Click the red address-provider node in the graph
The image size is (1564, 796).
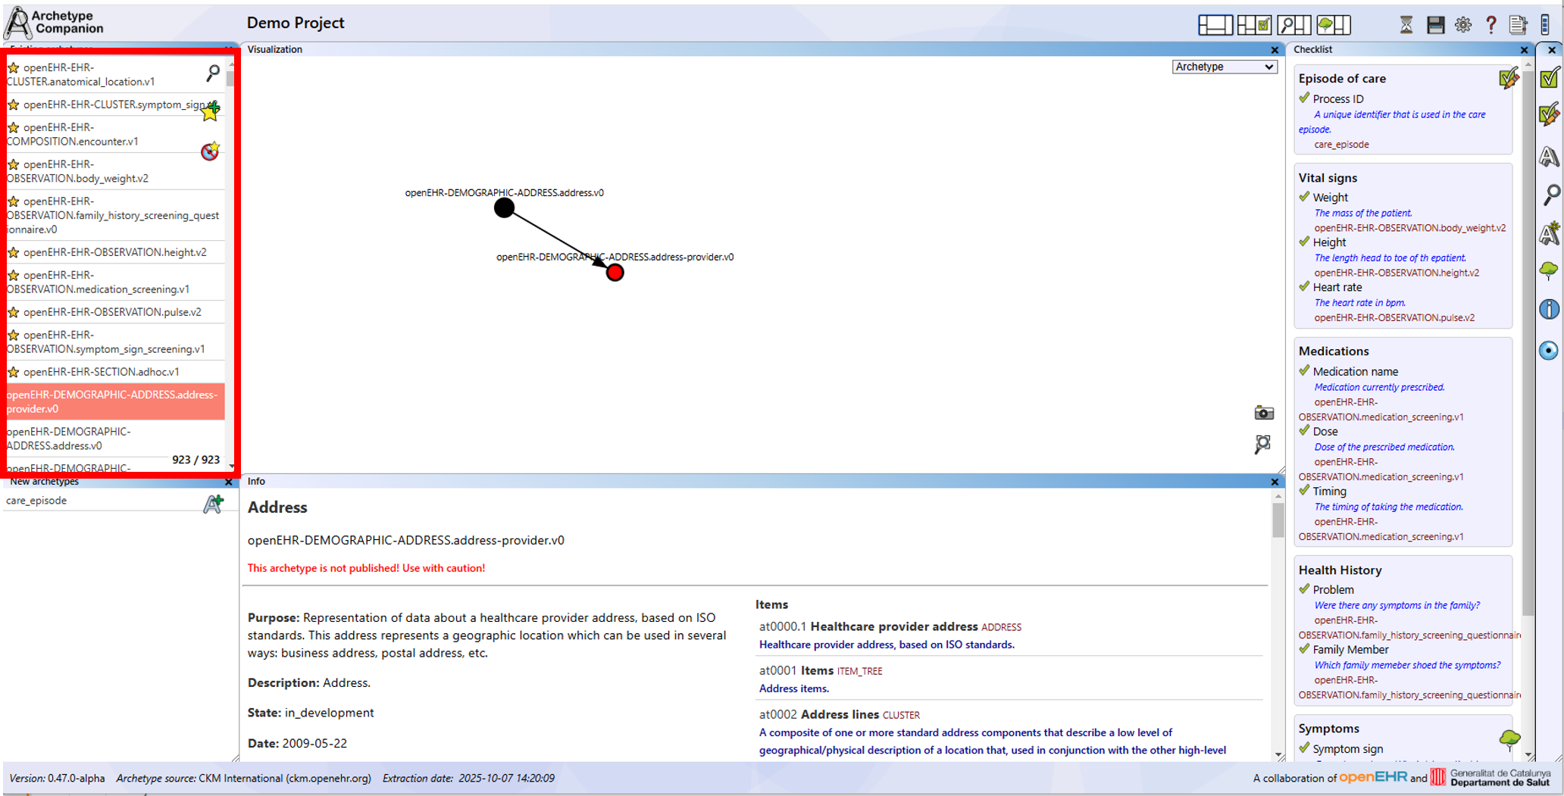615,273
